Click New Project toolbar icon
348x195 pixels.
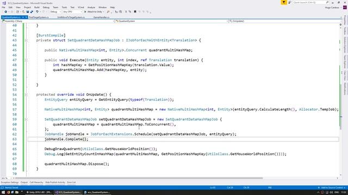pos(17,12)
